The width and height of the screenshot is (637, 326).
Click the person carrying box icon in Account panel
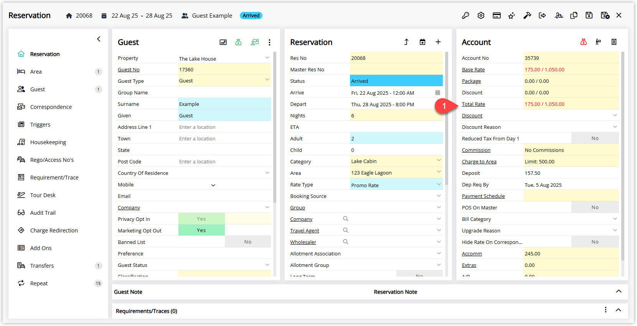(x=598, y=42)
